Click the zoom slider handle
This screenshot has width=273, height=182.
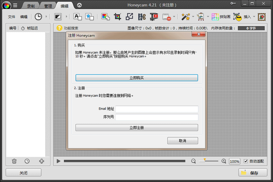pyautogui.click(x=205, y=160)
